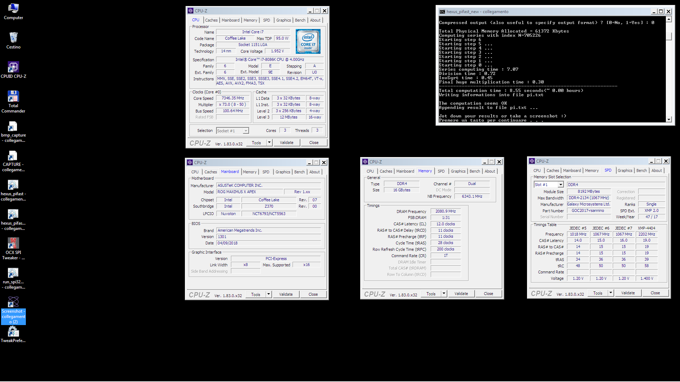Image resolution: width=680 pixels, height=382 pixels.
Task: Click the XMP-4404 column header
Action: coord(646,228)
